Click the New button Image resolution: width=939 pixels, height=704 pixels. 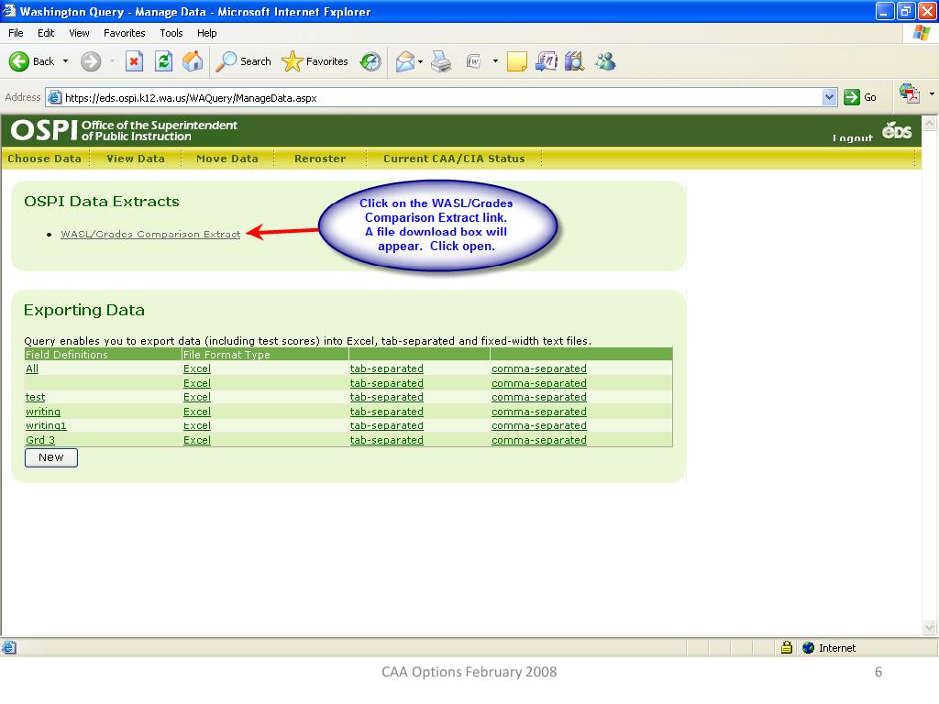pyautogui.click(x=51, y=457)
